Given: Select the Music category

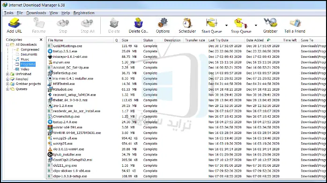Looking at the screenshot, I should click(25, 59).
